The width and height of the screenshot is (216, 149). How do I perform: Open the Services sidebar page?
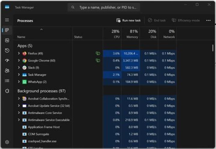click(7, 91)
